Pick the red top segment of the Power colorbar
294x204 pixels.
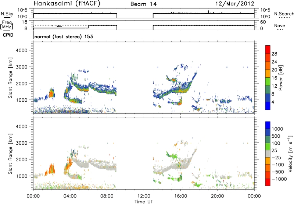point(268,50)
